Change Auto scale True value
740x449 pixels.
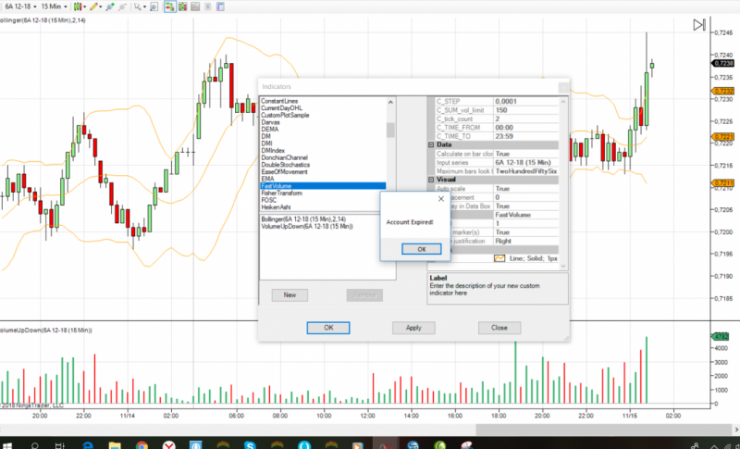click(526, 189)
